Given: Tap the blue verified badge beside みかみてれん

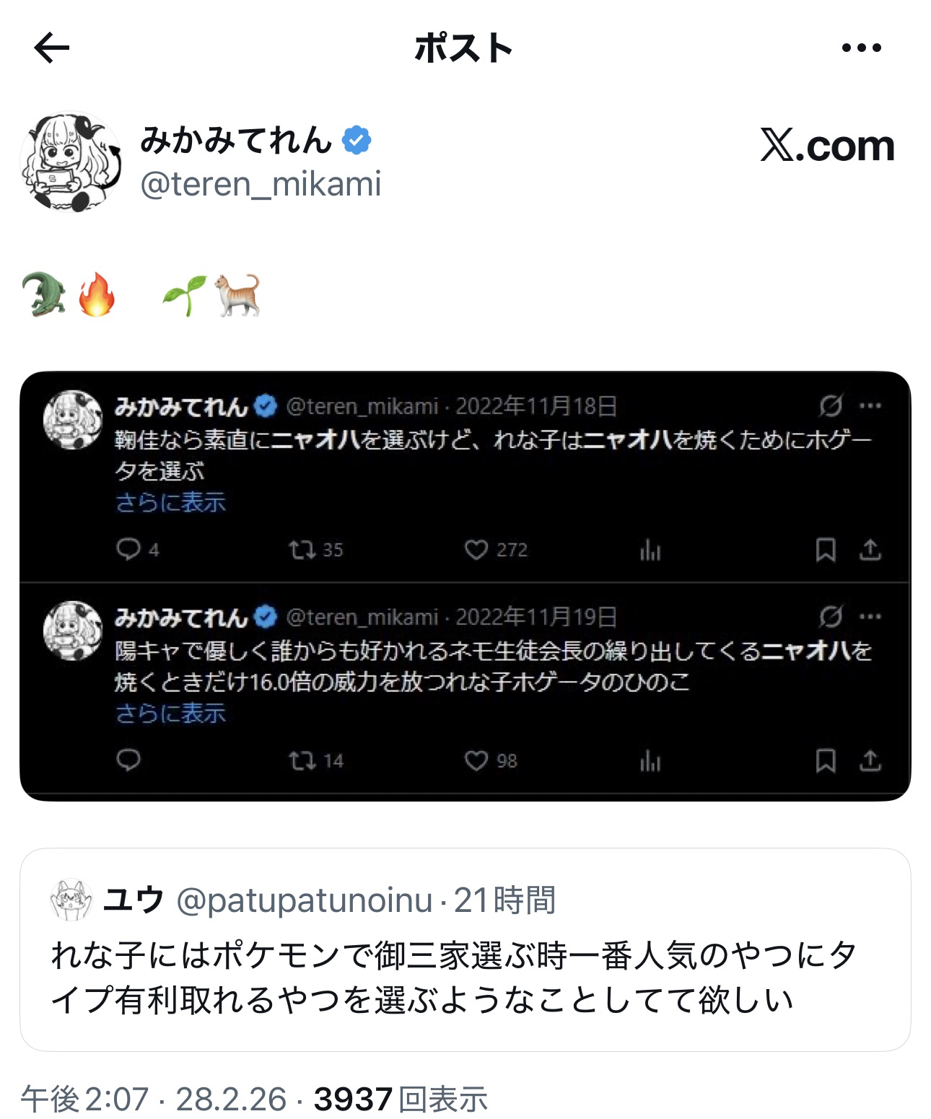Looking at the screenshot, I should [357, 140].
